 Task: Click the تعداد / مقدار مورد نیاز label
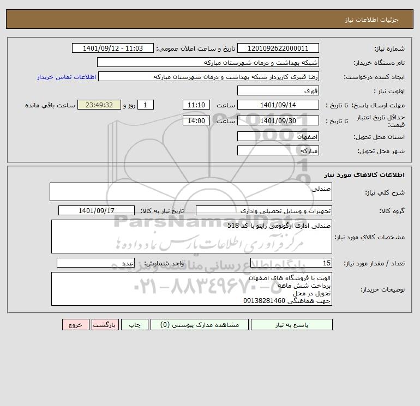pos(374,263)
